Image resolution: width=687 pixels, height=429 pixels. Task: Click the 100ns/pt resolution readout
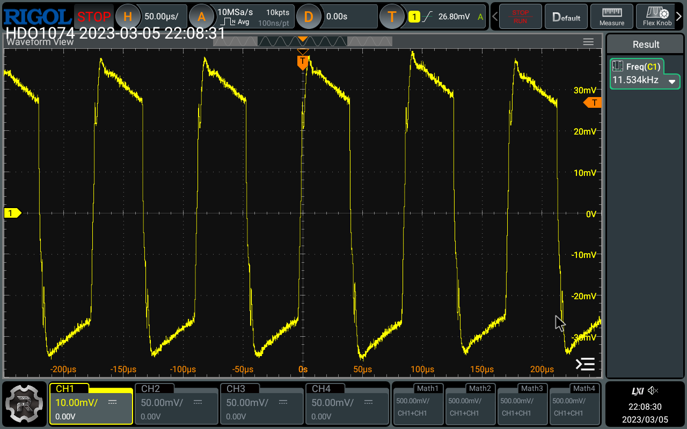pos(274,23)
